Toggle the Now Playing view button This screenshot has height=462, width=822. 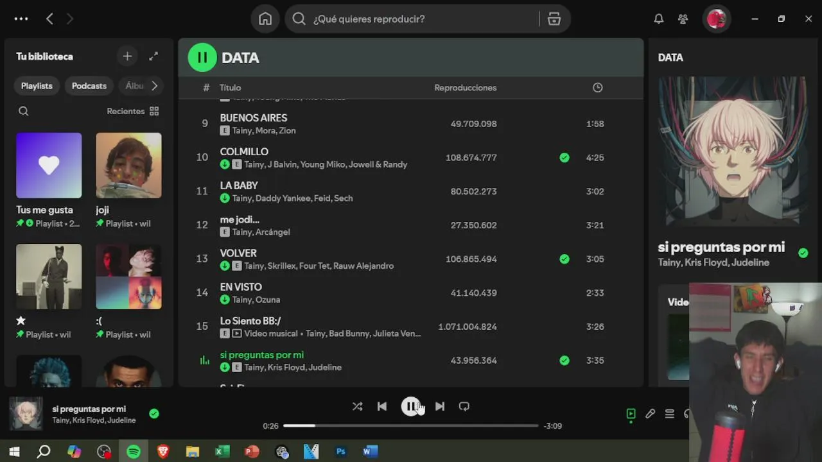pyautogui.click(x=631, y=414)
